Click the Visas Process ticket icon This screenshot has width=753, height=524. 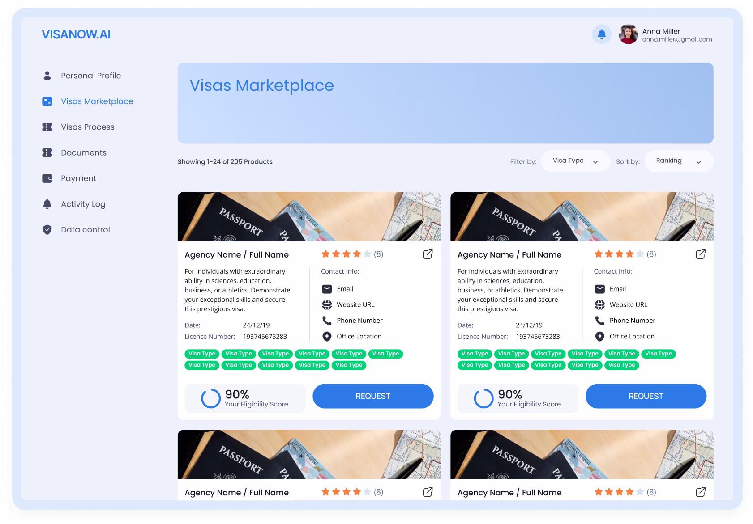(x=47, y=127)
